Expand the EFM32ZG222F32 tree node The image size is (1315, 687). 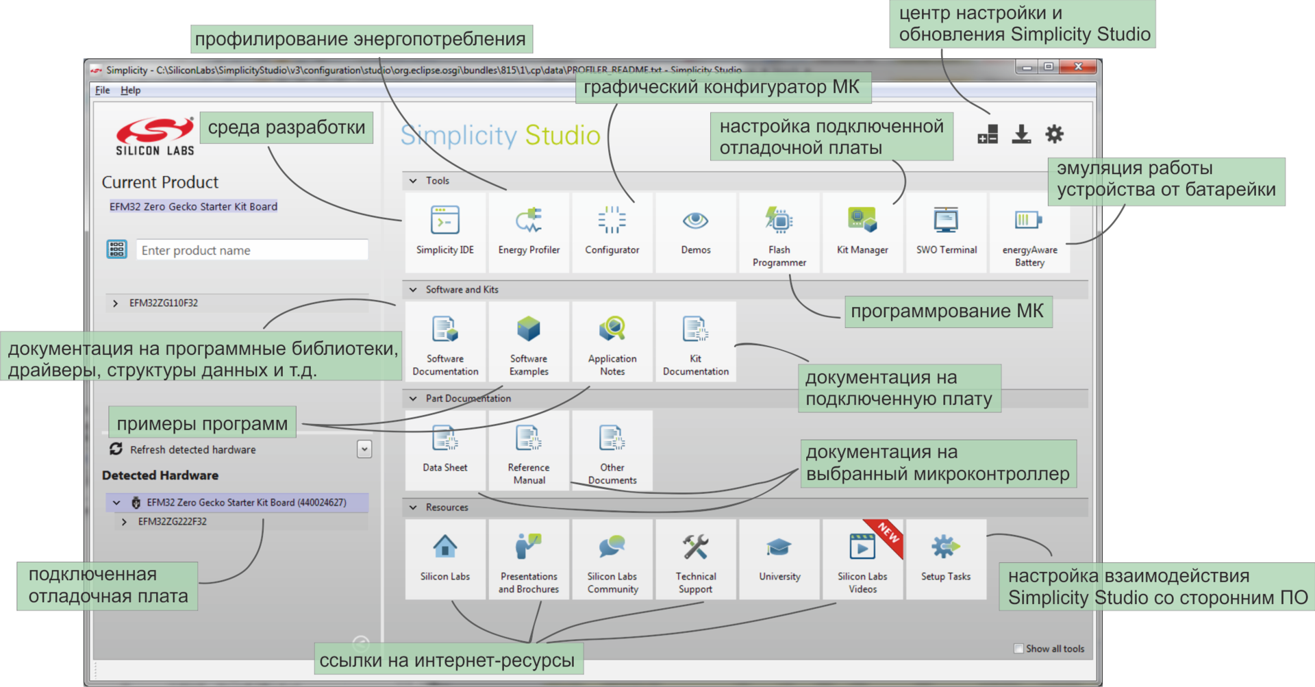click(124, 522)
